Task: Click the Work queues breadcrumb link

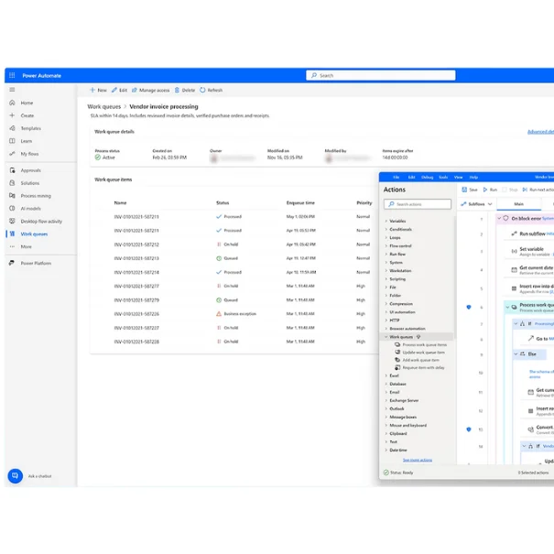Action: 103,106
